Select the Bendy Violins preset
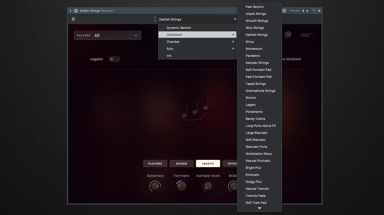This screenshot has width=384, height=215. (259, 119)
